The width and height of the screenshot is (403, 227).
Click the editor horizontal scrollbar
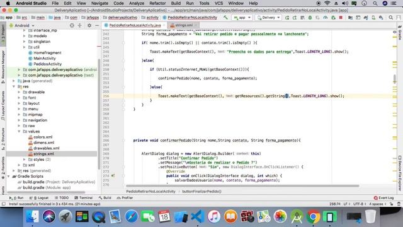(x=242, y=185)
